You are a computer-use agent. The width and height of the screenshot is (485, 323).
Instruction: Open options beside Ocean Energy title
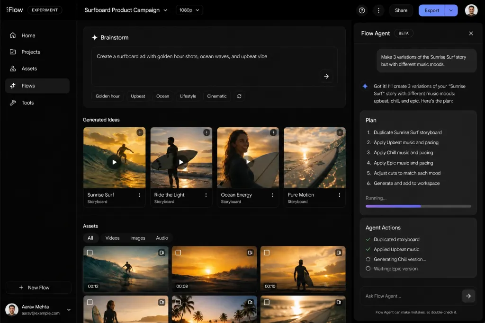(x=272, y=195)
